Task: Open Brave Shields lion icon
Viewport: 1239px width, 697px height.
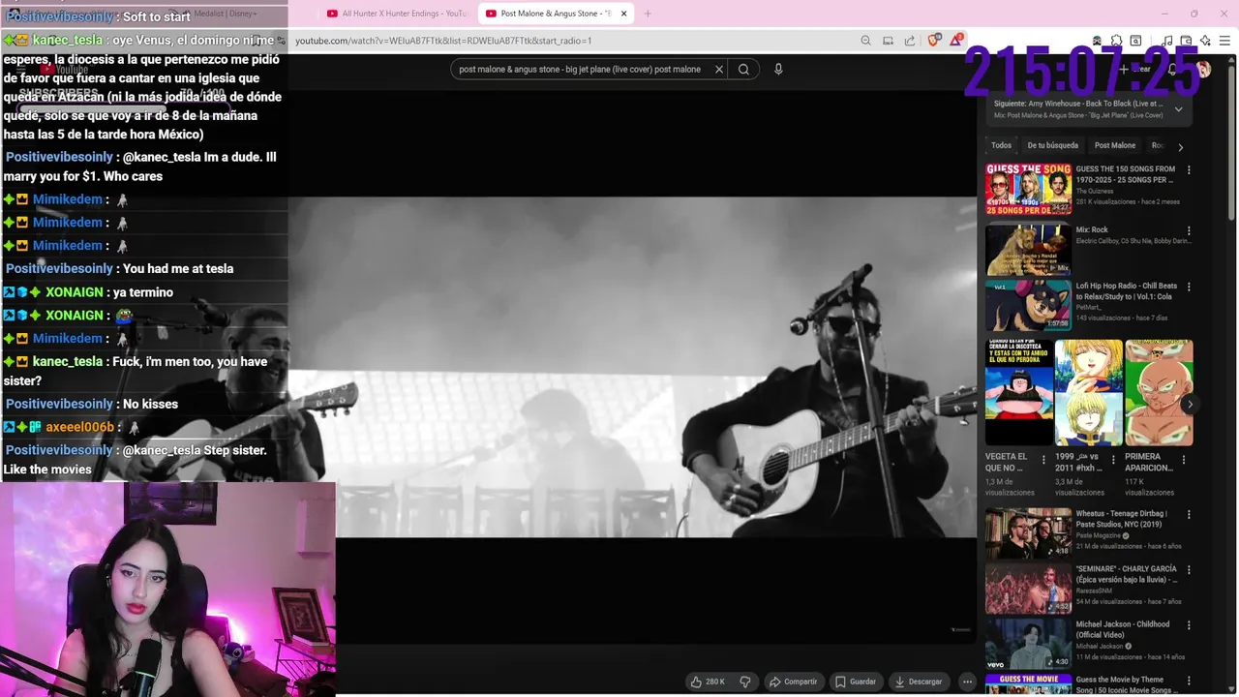Action: pos(933,41)
